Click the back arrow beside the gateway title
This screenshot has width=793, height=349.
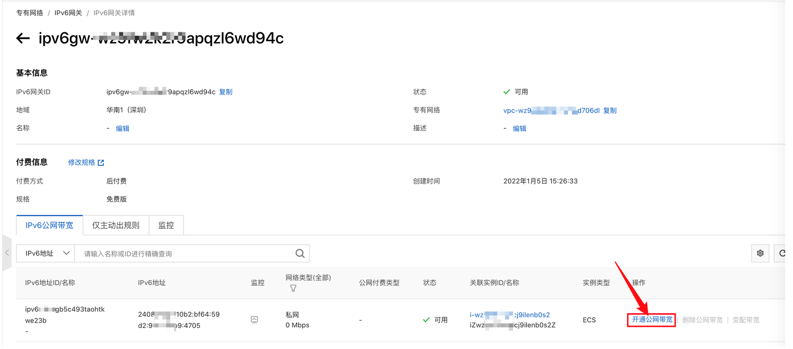pos(23,38)
